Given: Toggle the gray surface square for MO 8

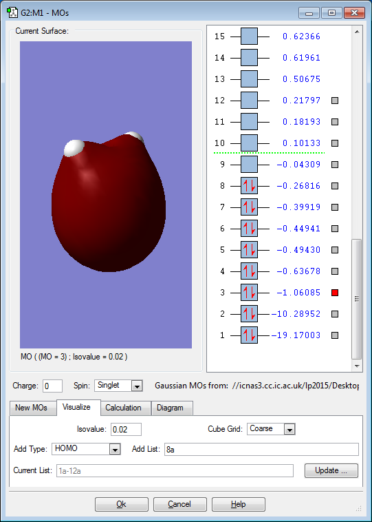Looking at the screenshot, I should pyautogui.click(x=335, y=186).
